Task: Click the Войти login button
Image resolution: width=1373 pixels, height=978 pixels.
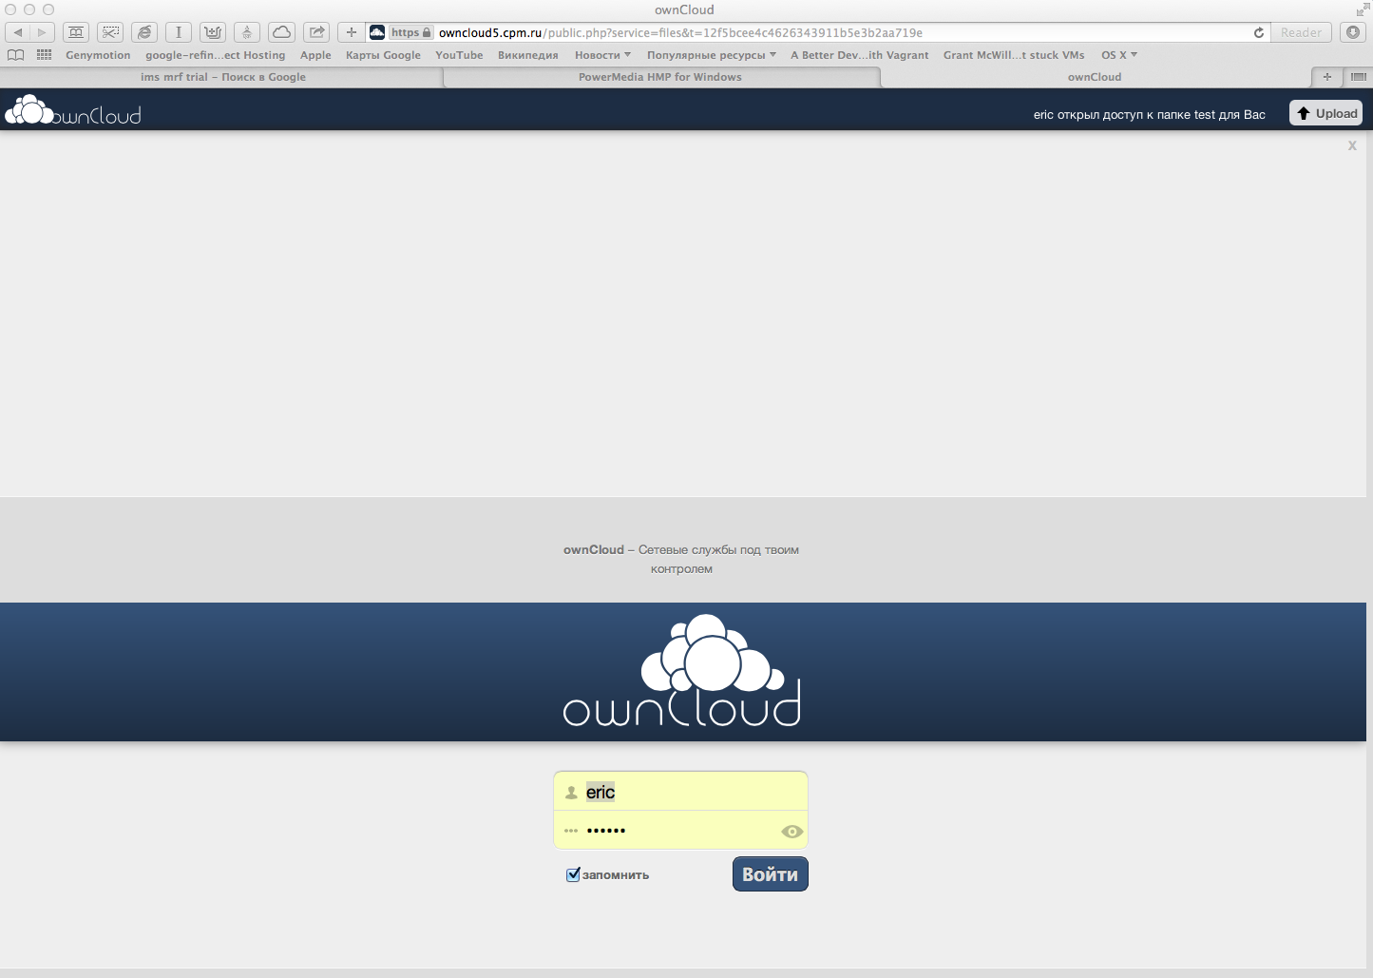Action: pos(770,874)
